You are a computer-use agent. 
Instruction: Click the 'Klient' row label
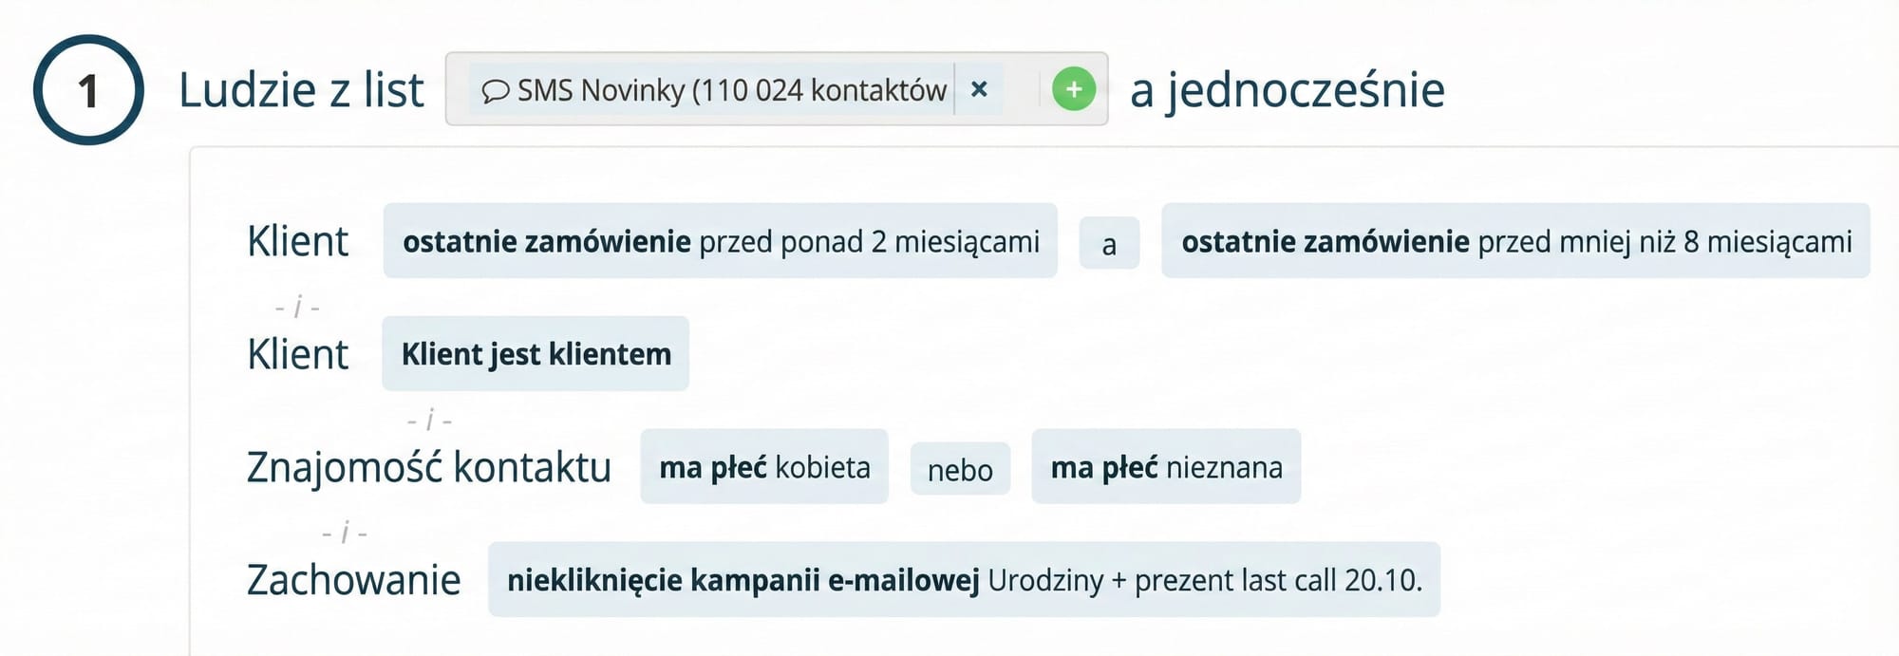(x=297, y=242)
